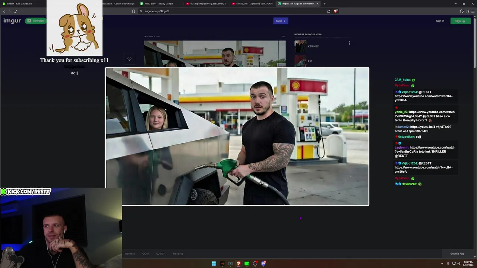Open the browser hamburger menu
Image resolution: width=477 pixels, height=268 pixels.
point(473,11)
